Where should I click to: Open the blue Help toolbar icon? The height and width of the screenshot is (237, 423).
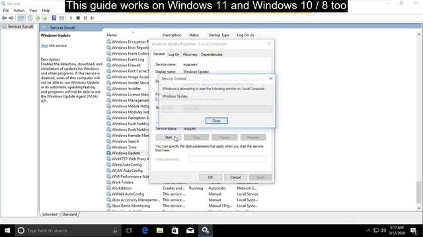pos(54,18)
